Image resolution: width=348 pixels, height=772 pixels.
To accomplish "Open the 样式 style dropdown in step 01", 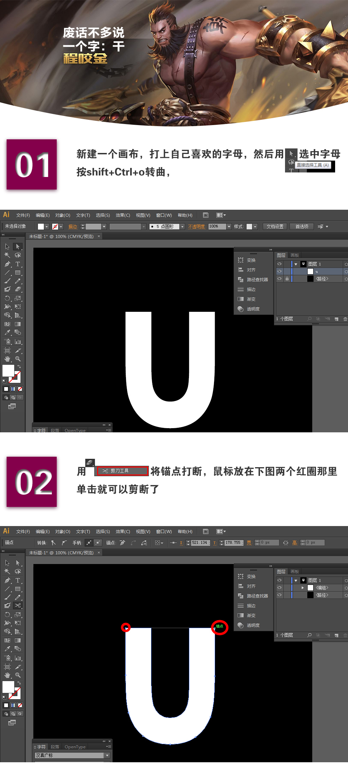I will (x=255, y=226).
